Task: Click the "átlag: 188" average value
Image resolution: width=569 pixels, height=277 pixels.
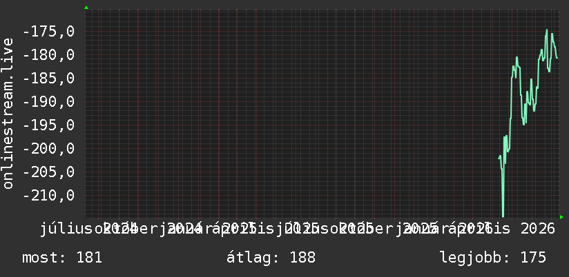Action: 271,258
